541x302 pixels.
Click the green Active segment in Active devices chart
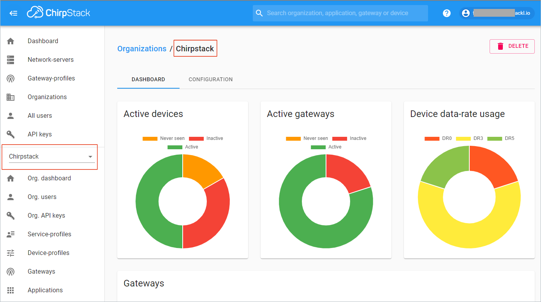148,201
